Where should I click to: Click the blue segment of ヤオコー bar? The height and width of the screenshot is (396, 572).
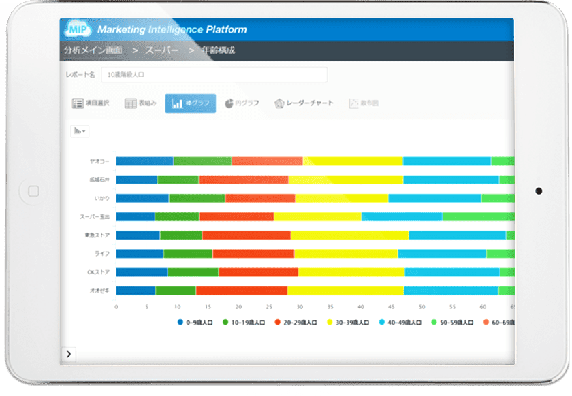(x=145, y=161)
